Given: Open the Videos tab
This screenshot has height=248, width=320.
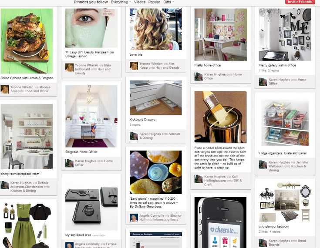Looking at the screenshot, I should 140,2.
